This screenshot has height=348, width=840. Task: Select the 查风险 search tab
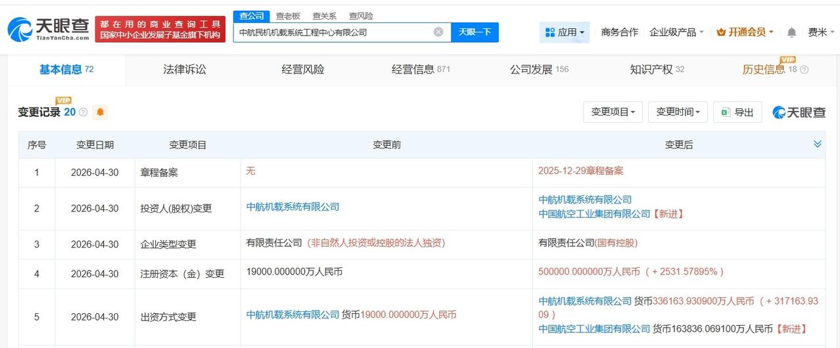[361, 16]
